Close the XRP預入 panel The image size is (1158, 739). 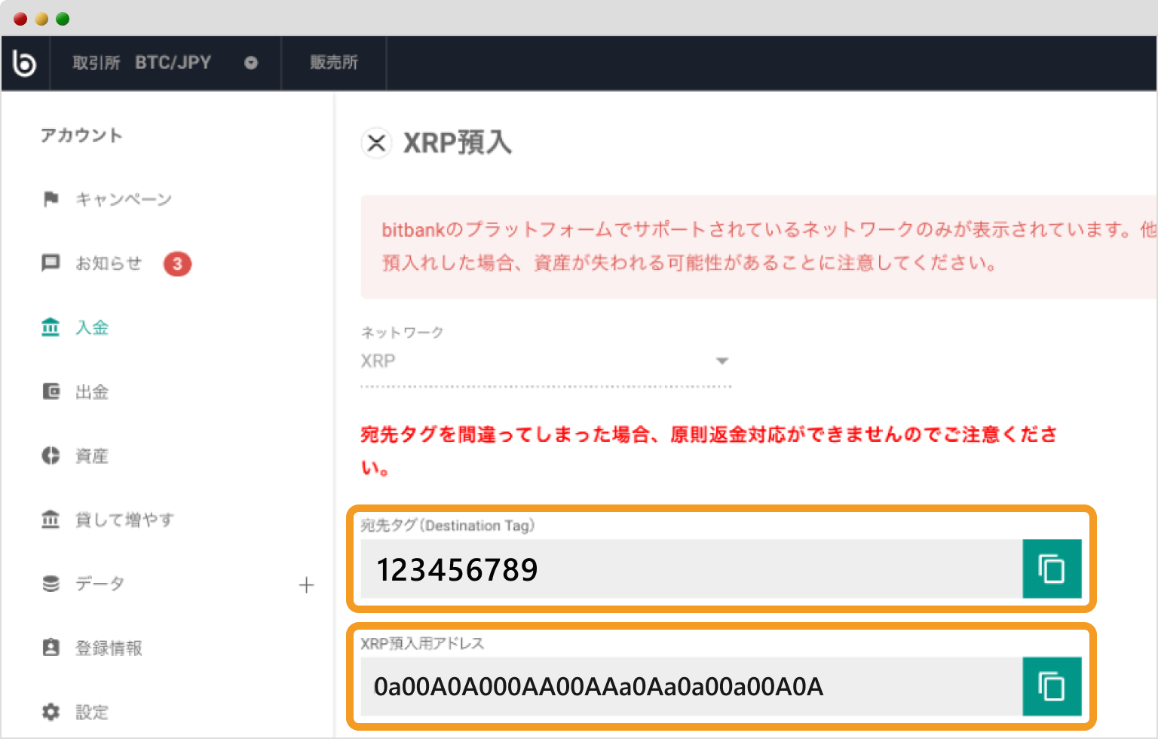(x=376, y=143)
